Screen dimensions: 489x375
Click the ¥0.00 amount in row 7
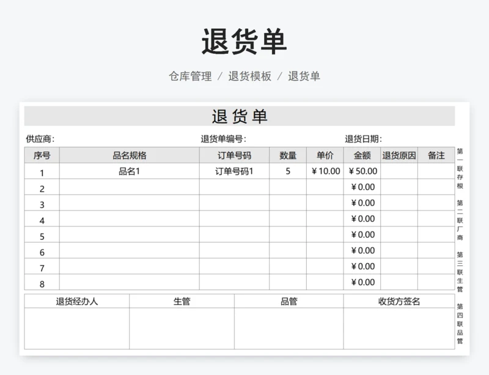(x=362, y=266)
